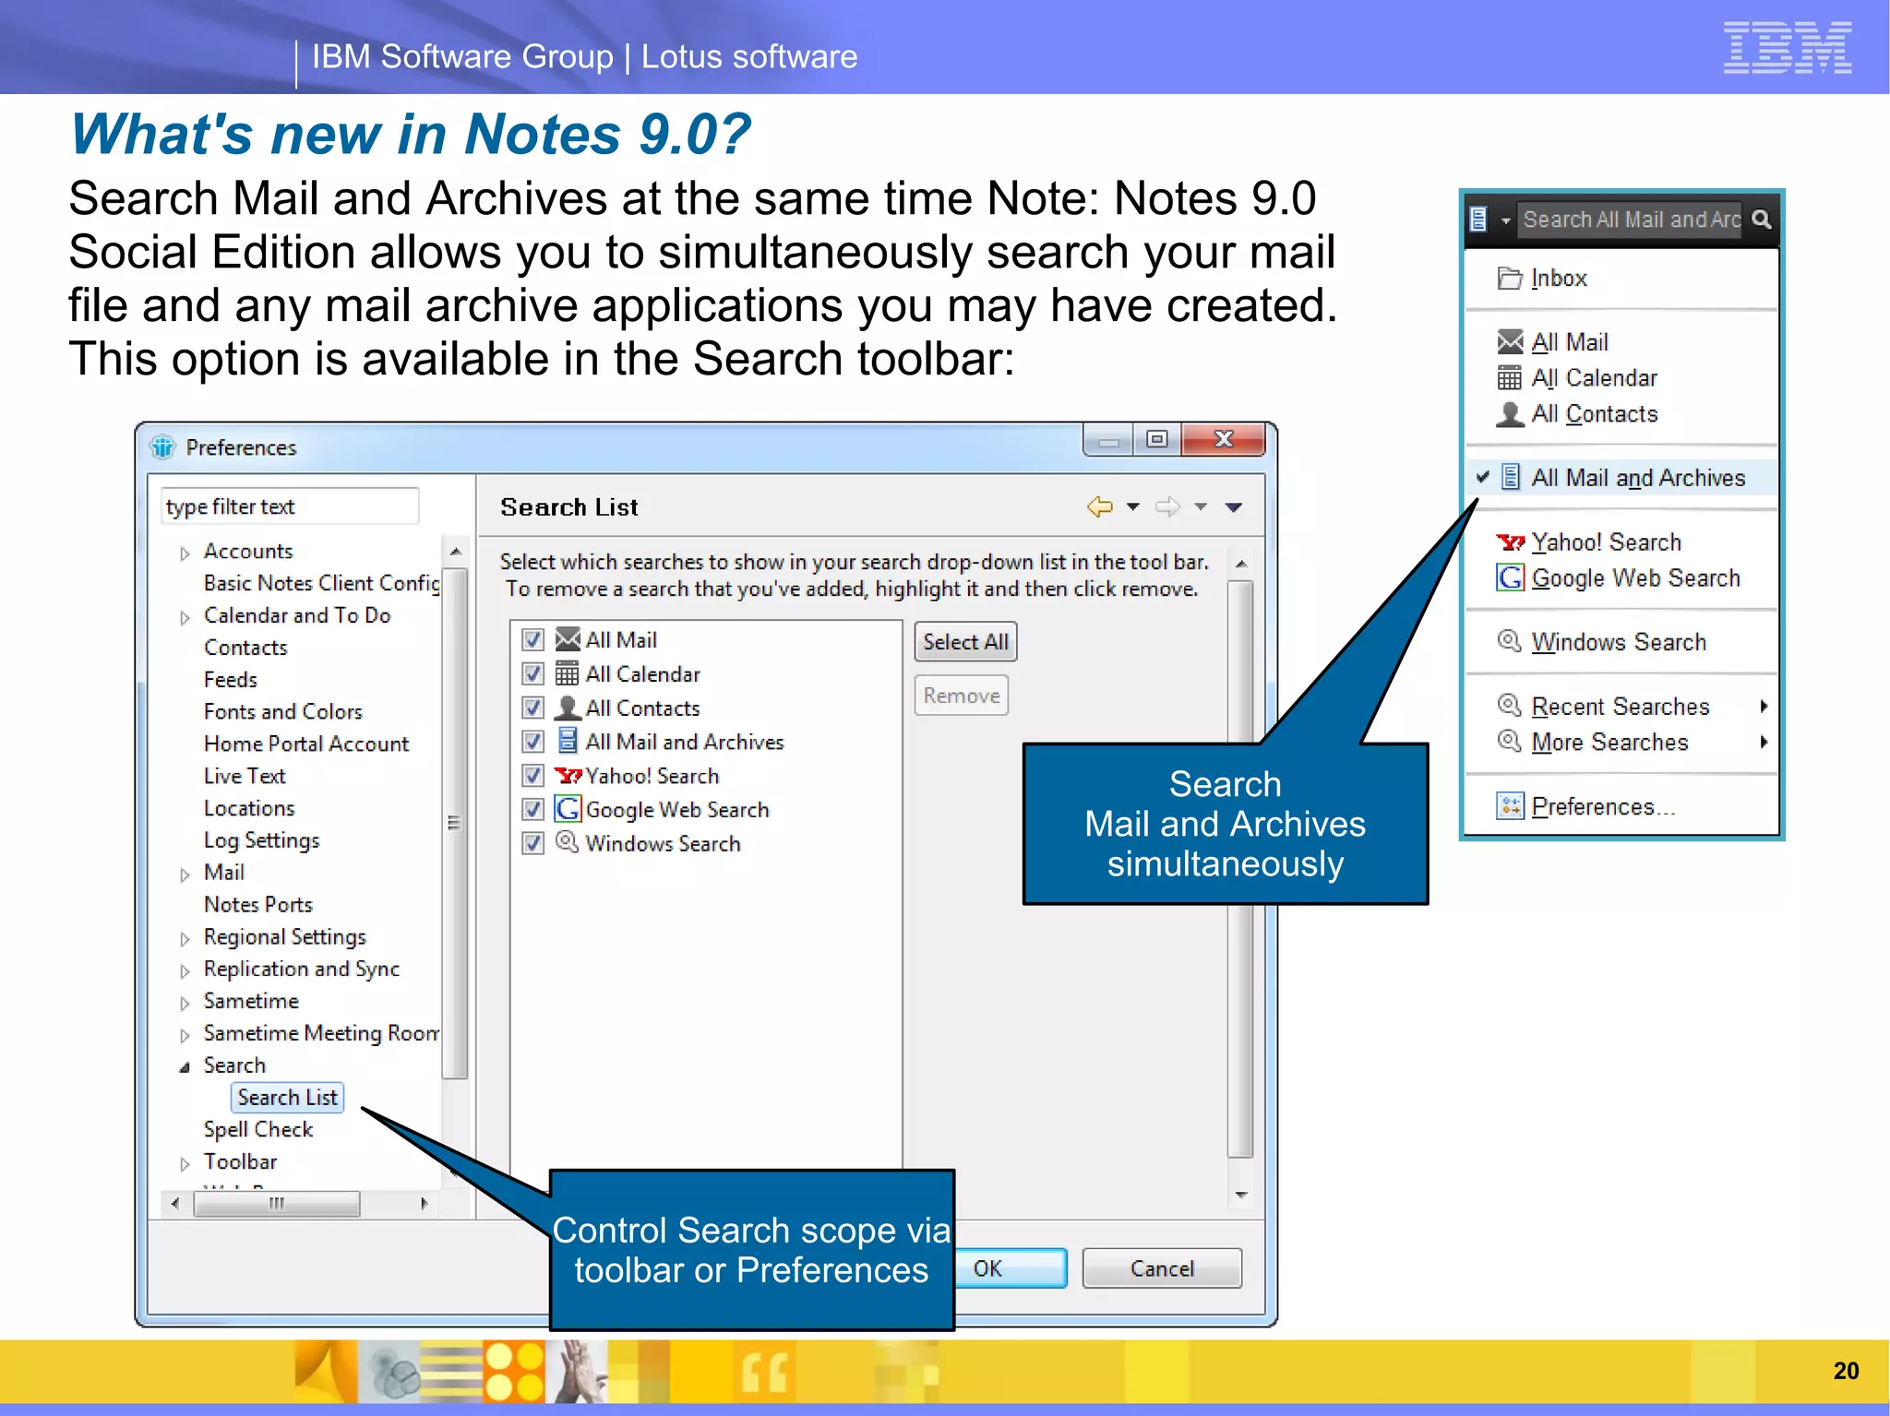Click the search scope document icon in toolbar

1478,220
